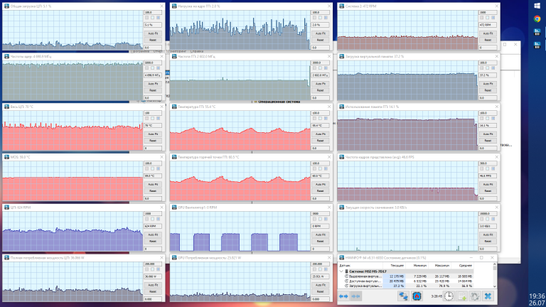Click the clock reset-timer icon in sensors window
The image size is (546, 307).
(x=449, y=296)
